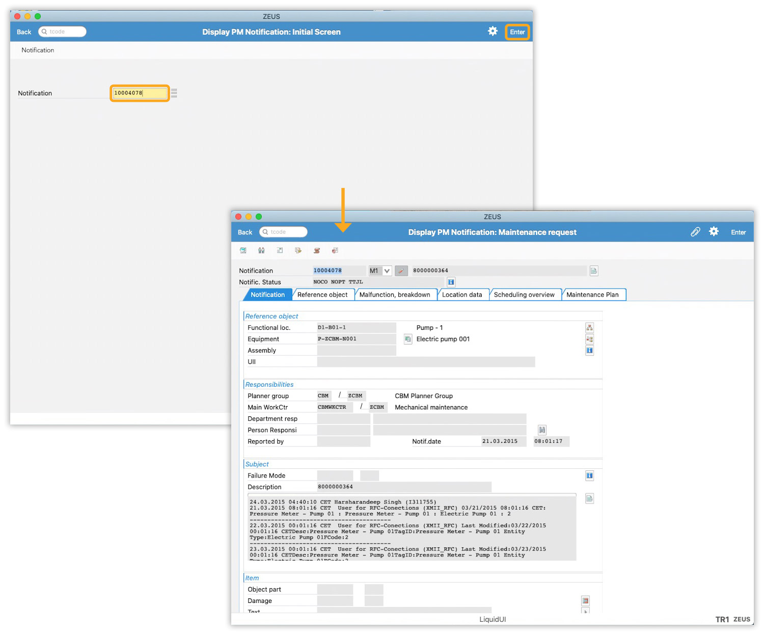Open the Notification menu on Initial Screen

click(x=38, y=50)
